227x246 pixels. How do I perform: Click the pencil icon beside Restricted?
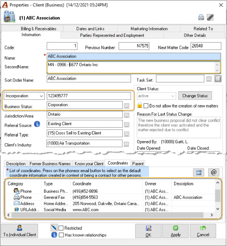(x=54, y=228)
